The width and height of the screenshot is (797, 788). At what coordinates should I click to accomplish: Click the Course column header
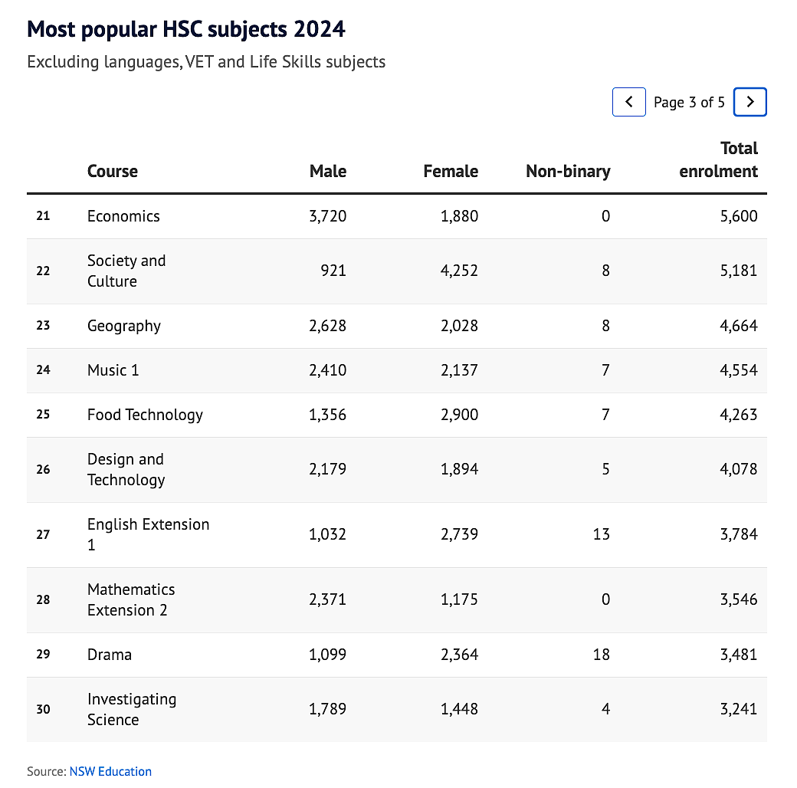(113, 172)
